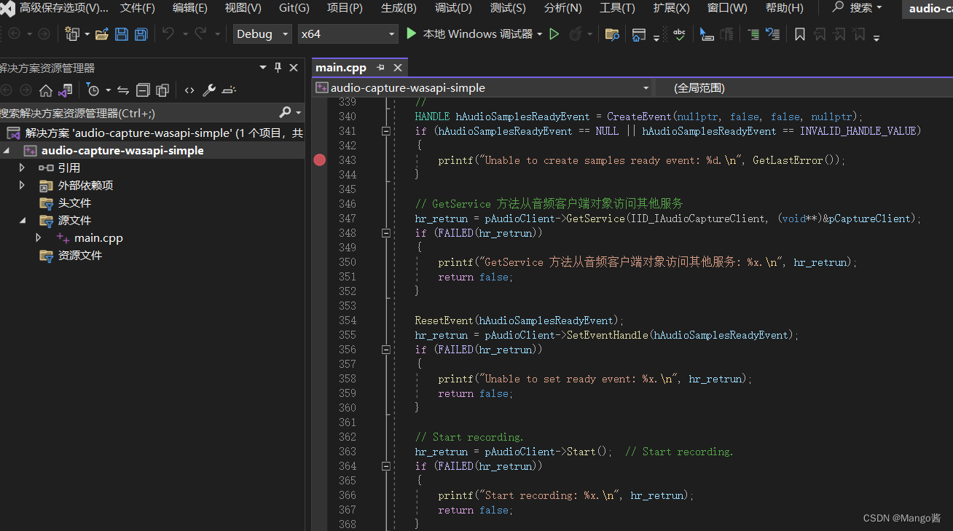The image size is (953, 531).
Task: Click the View Code brackets icon
Action: point(189,90)
